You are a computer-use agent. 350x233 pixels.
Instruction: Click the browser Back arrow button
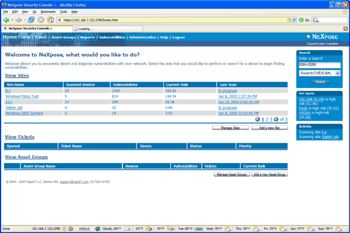pyautogui.click(x=6, y=19)
